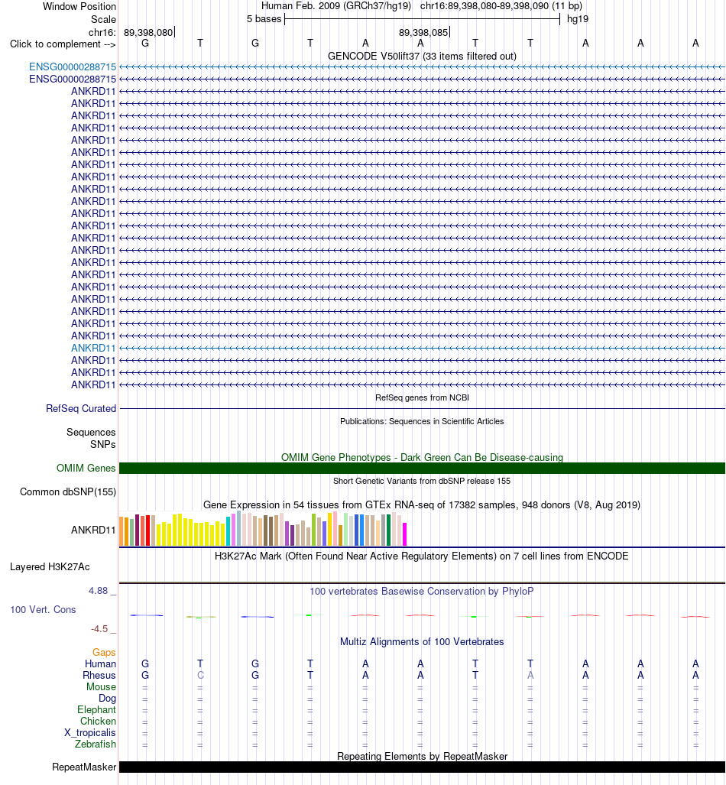Open the light-blue highlighted ANKRD11 transcript in GENCODE
This screenshot has width=726, height=785.
point(93,348)
